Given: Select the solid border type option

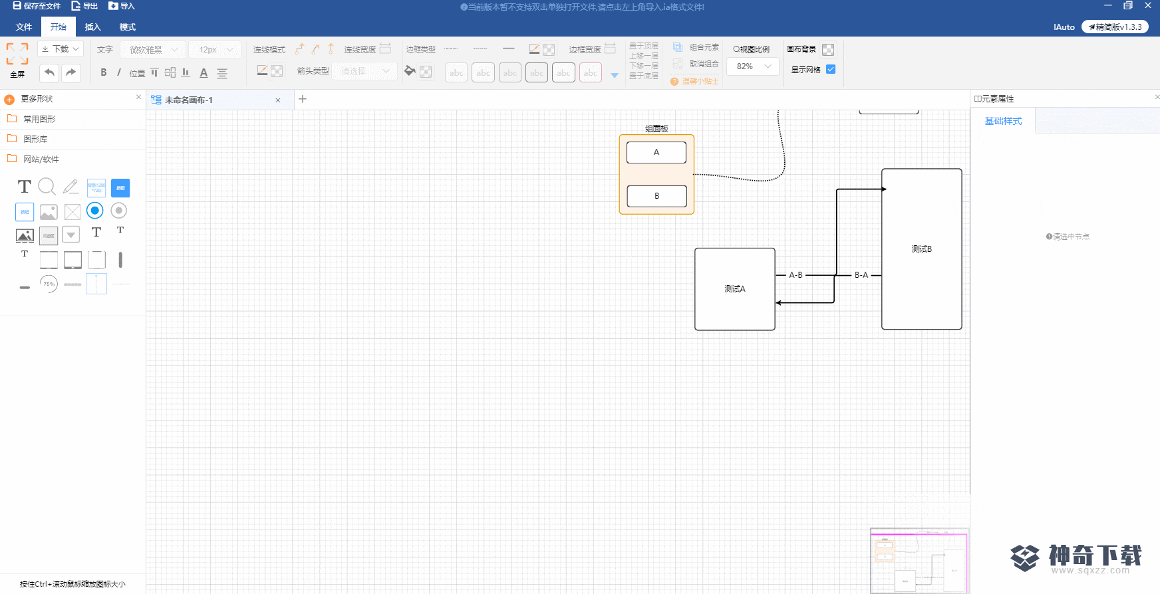Looking at the screenshot, I should point(509,49).
